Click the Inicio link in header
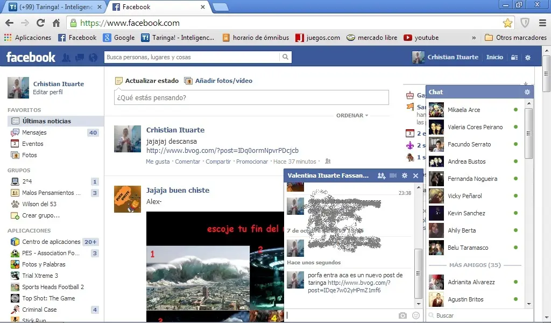The image size is (551, 323). (495, 57)
